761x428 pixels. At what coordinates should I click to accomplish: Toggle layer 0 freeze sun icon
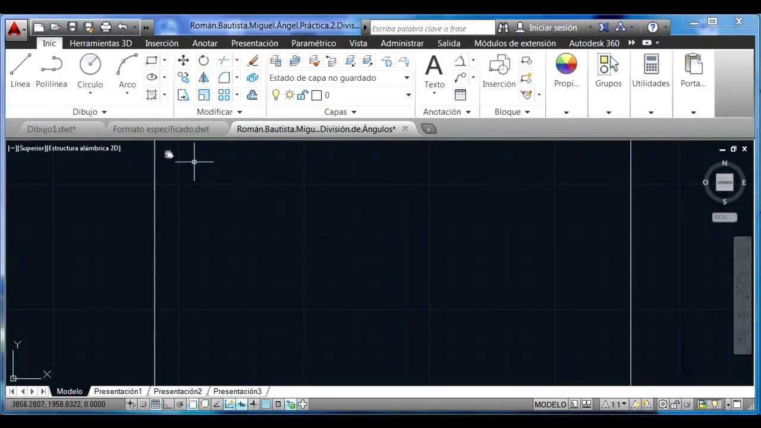[290, 95]
